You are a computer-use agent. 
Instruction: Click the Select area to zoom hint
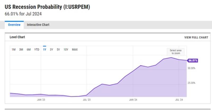click(x=175, y=52)
